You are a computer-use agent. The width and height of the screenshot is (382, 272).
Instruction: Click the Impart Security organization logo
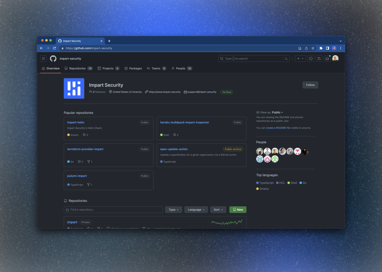[74, 88]
